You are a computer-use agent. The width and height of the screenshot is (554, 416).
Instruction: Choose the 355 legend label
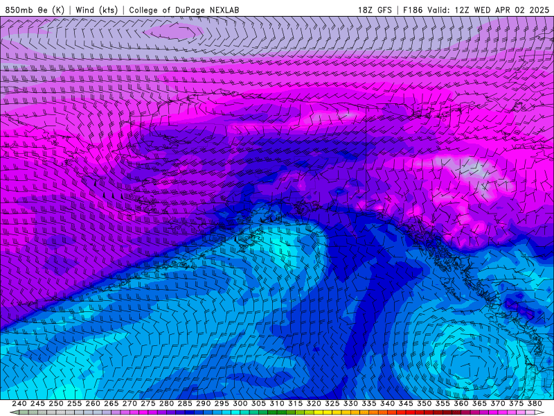(443, 404)
